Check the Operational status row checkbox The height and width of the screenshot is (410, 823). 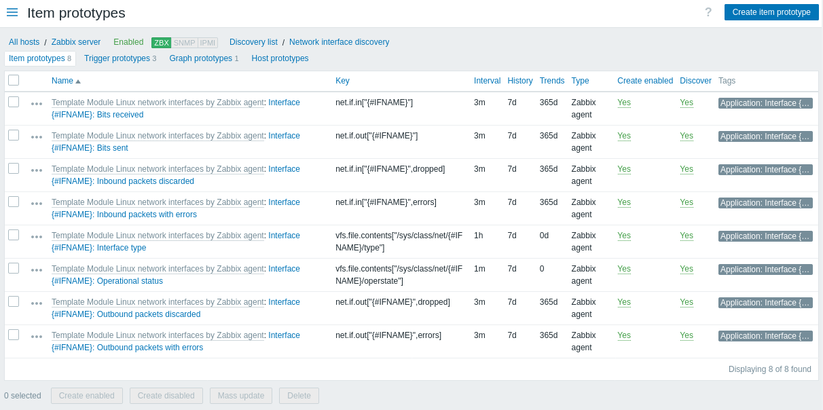pos(14,268)
